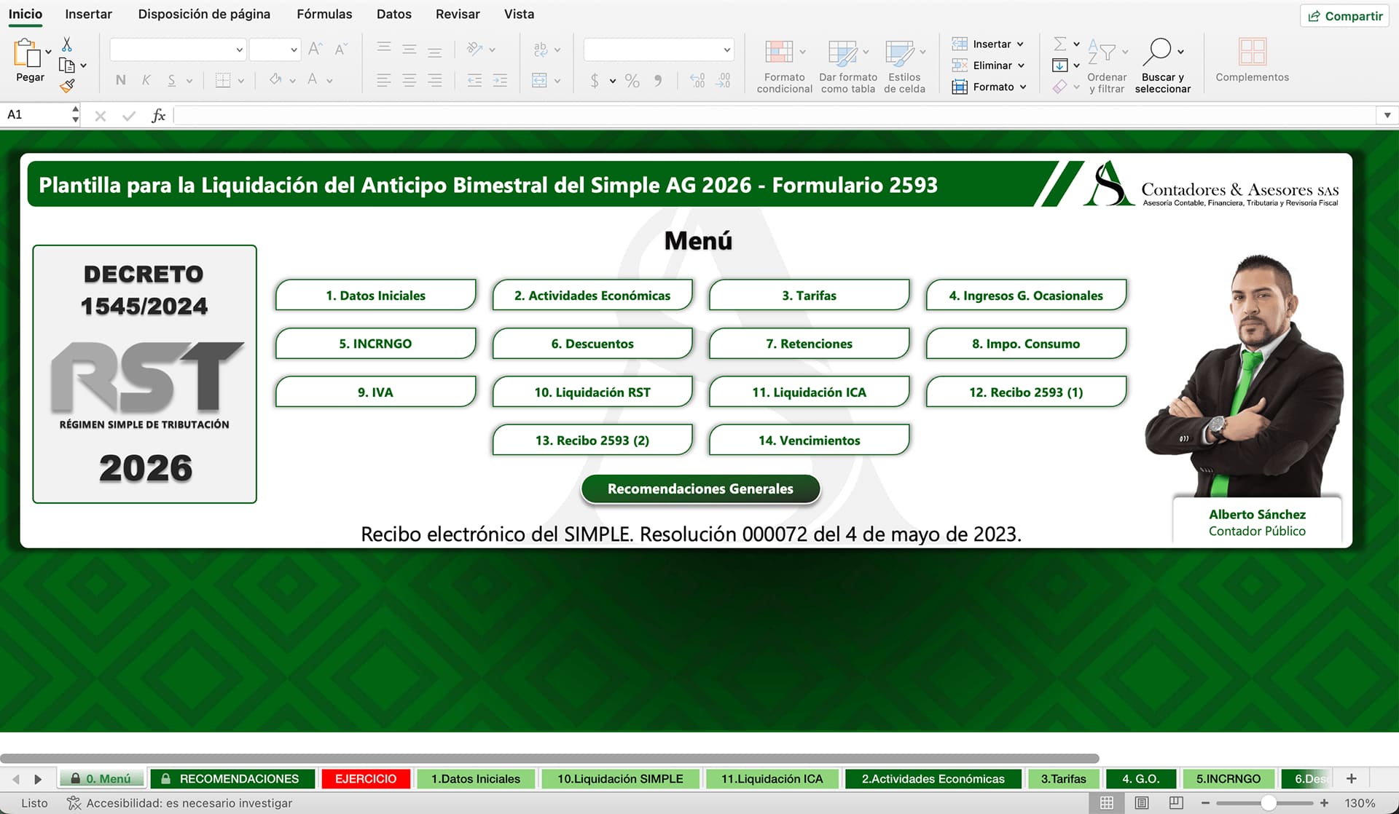Apply the percentage style icon
Image resolution: width=1399 pixels, height=814 pixels.
click(631, 80)
